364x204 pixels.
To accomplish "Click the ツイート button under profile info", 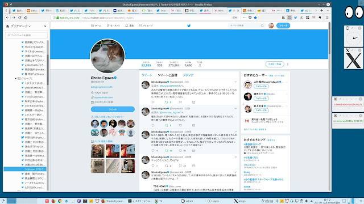I will click(x=113, y=109).
